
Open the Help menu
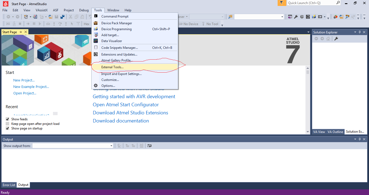(x=128, y=10)
